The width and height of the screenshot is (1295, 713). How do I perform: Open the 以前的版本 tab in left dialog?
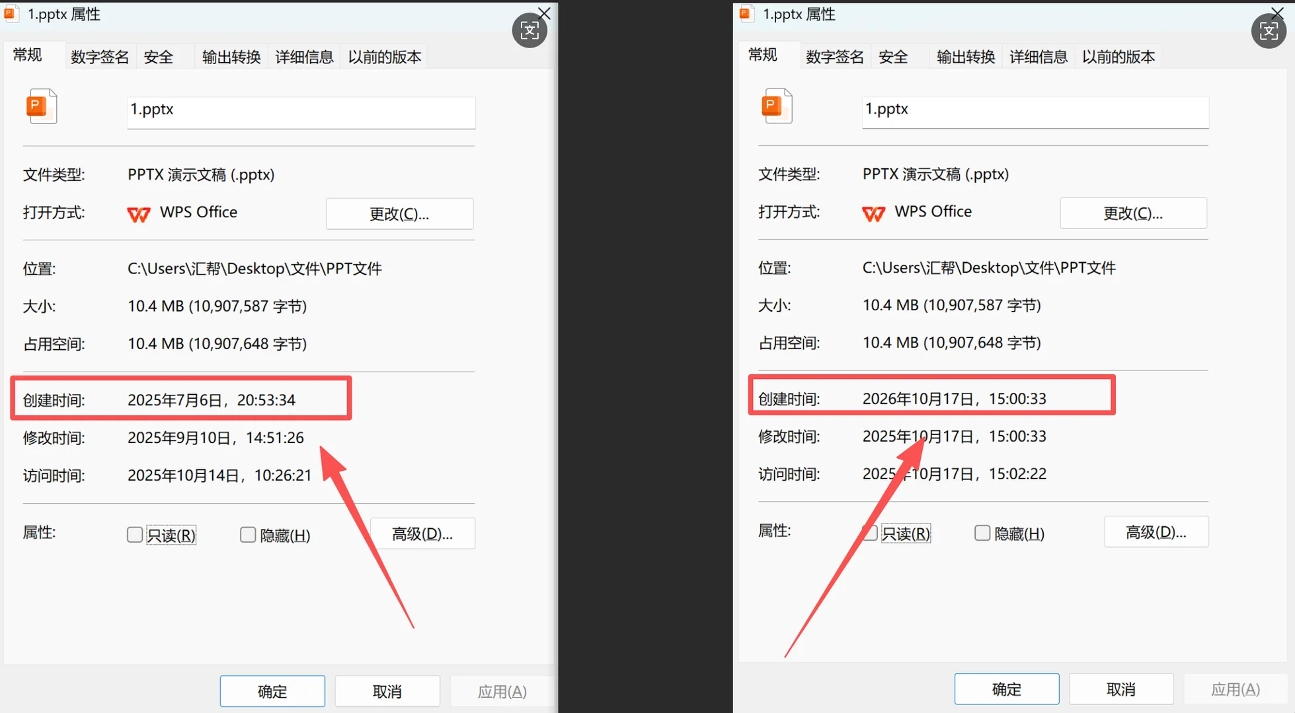click(384, 57)
